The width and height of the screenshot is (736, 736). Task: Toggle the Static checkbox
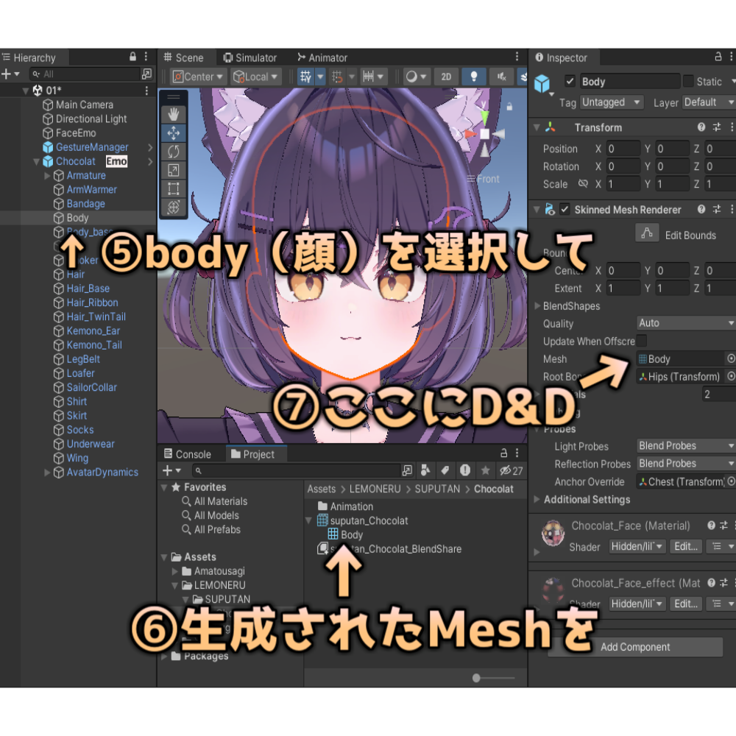click(688, 81)
